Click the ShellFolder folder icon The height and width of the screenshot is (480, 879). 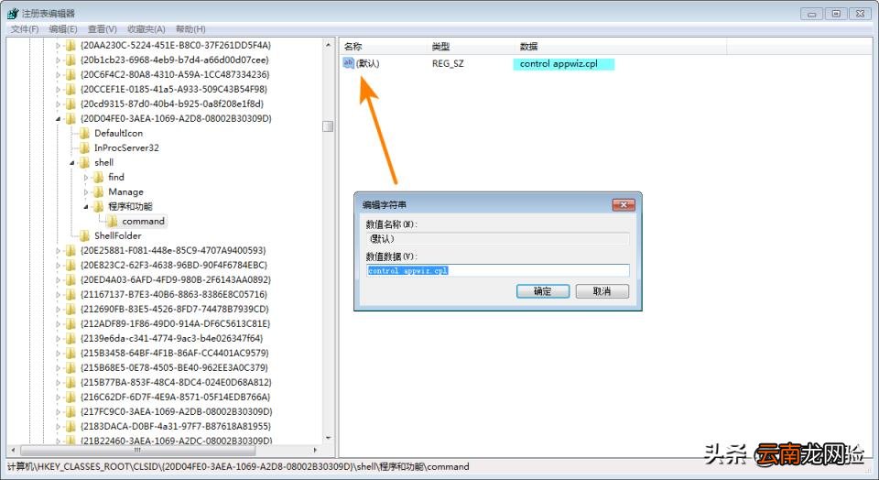pyautogui.click(x=84, y=235)
